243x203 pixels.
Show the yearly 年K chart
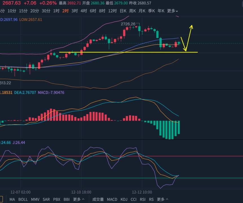[161, 11]
